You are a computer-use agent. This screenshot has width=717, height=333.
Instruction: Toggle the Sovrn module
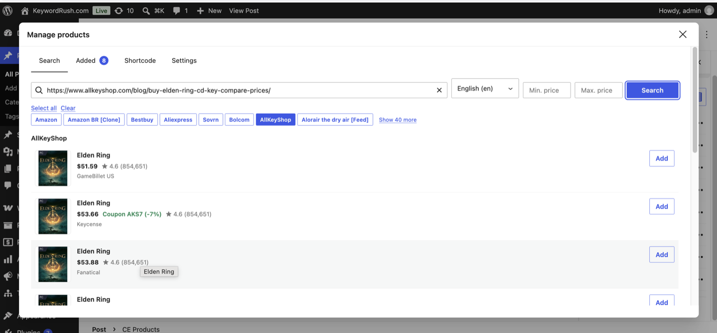pos(210,120)
